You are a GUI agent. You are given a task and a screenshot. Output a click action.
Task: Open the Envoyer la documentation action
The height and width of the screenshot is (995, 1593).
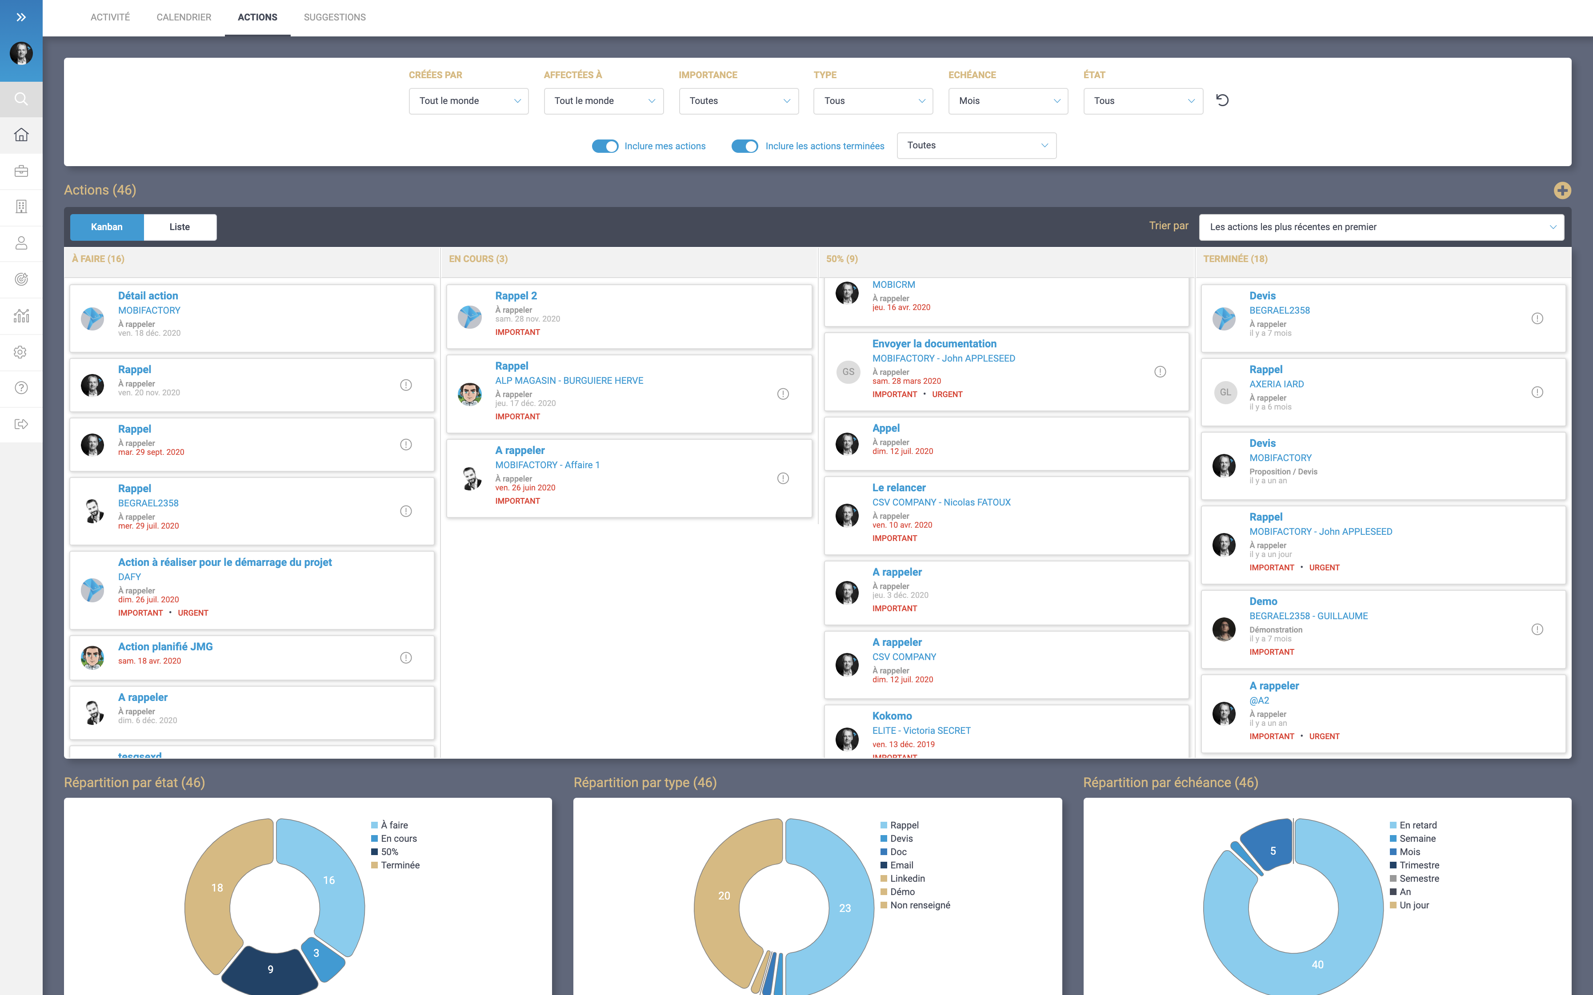pos(933,343)
